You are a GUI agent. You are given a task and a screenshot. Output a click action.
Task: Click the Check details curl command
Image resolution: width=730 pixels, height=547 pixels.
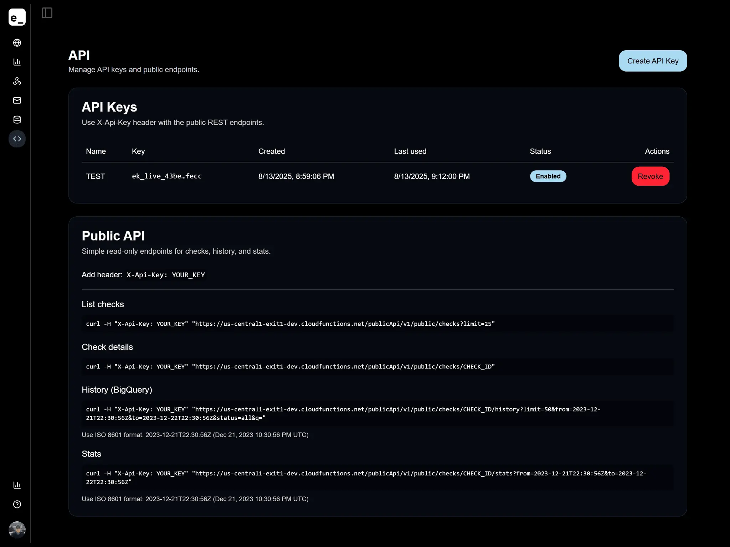tap(377, 367)
